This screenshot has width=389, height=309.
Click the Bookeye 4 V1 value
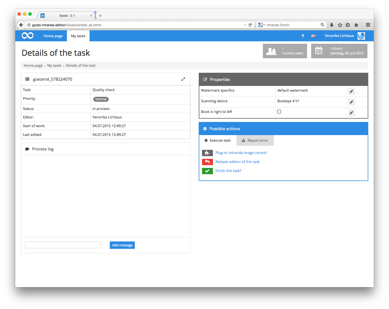(288, 101)
